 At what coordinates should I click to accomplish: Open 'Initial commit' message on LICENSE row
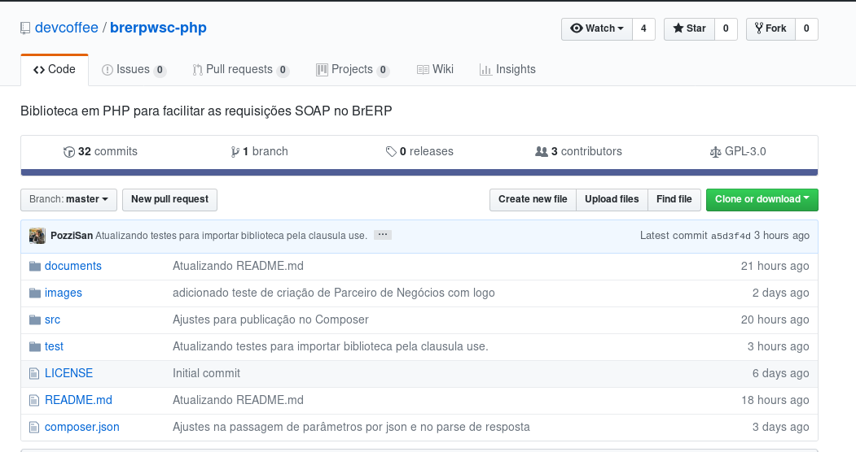206,374
